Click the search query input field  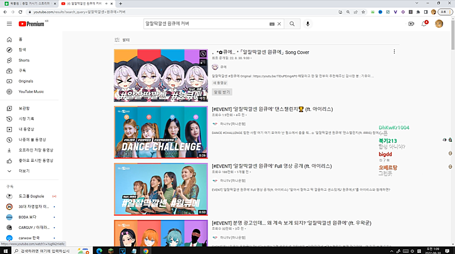coord(205,23)
